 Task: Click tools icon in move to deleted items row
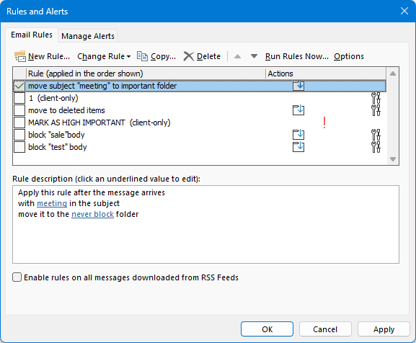[376, 110]
